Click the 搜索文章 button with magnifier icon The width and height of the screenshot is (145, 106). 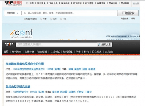[x=105, y=45]
